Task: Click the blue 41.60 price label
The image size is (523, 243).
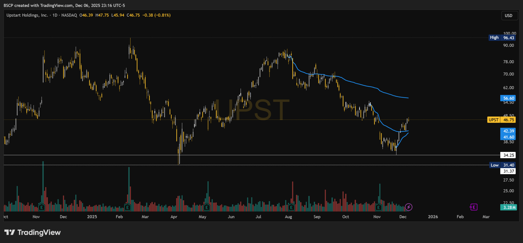Action: (x=508, y=137)
